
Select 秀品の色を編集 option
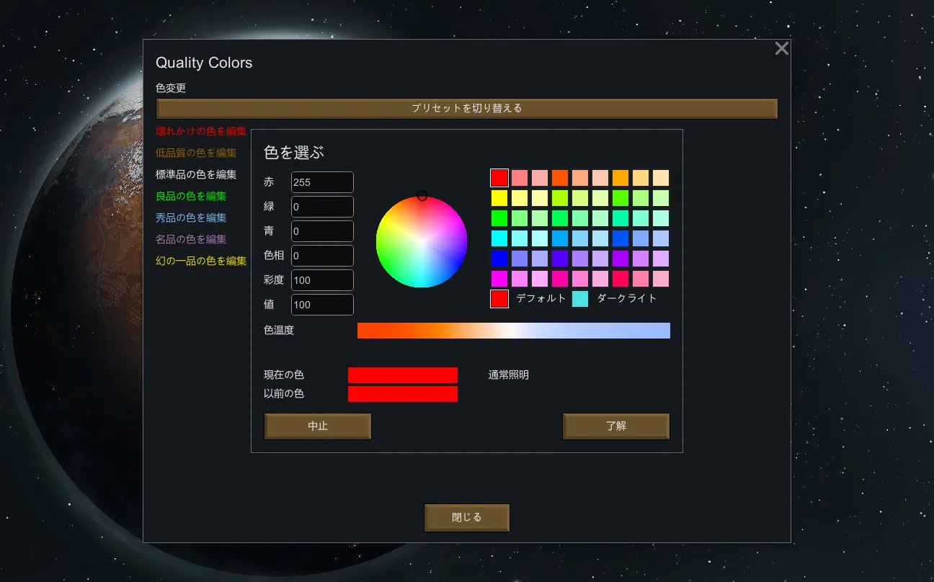tap(191, 218)
